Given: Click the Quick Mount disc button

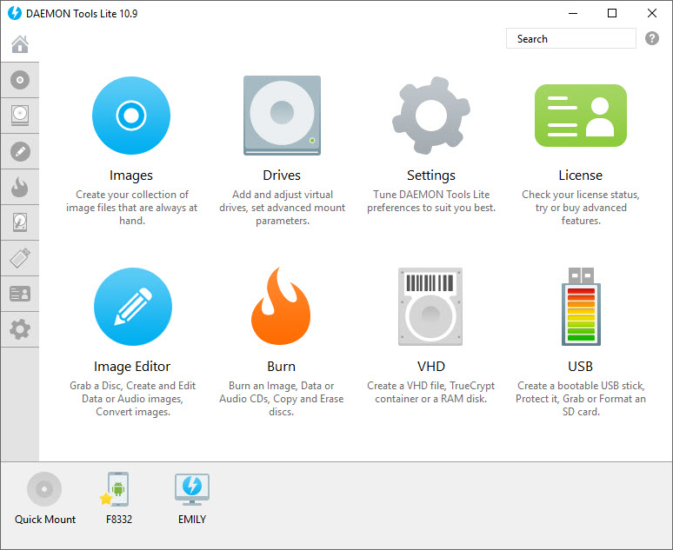Looking at the screenshot, I should click(x=44, y=490).
